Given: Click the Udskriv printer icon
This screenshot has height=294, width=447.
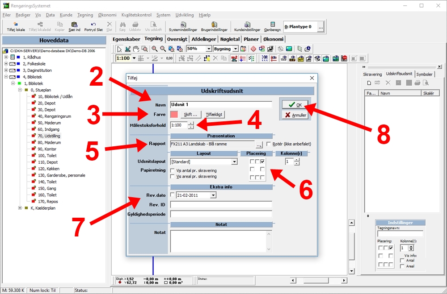Looking at the screenshot, I should coord(135,26).
